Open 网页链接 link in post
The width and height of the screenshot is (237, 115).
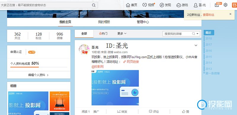coord(131,62)
